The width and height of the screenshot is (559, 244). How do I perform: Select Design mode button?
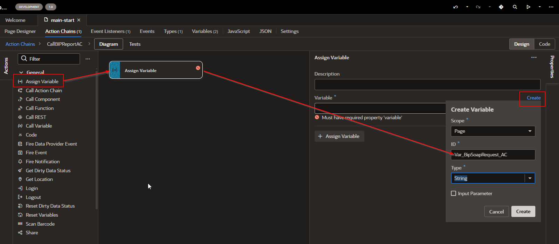pyautogui.click(x=521, y=44)
